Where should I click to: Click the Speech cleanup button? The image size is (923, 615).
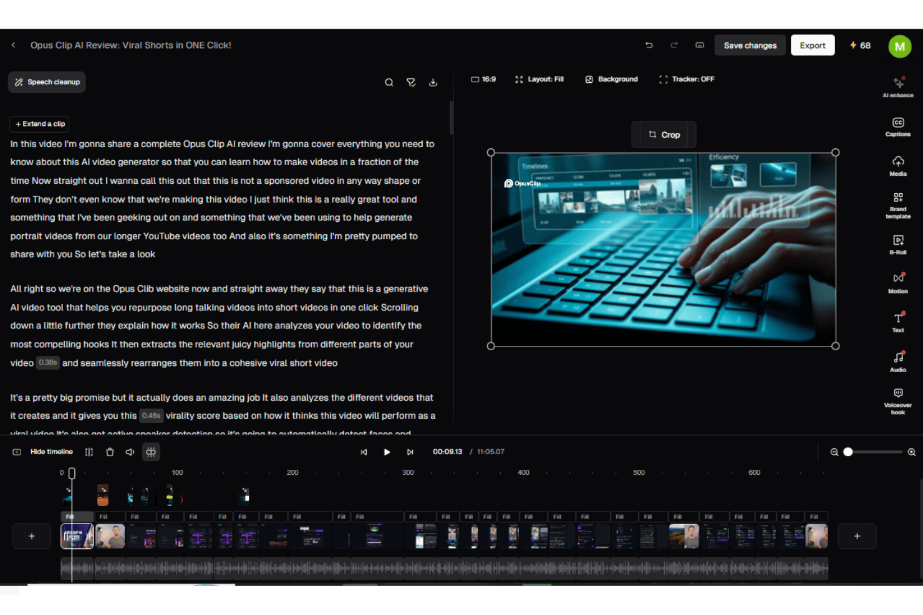click(x=47, y=82)
